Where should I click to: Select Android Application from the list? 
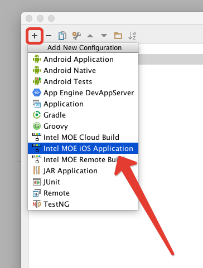point(83,59)
